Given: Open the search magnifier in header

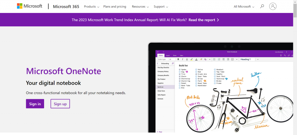Looking at the screenshot, I should point(262,6).
